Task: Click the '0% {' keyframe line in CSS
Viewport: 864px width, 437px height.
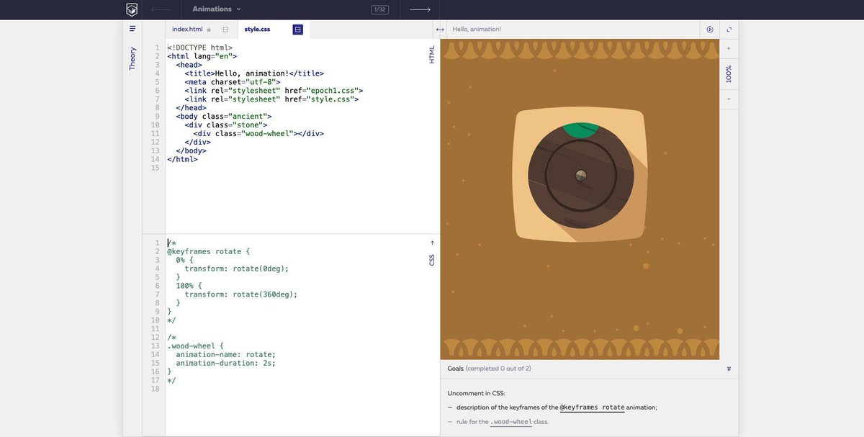Action: point(184,260)
